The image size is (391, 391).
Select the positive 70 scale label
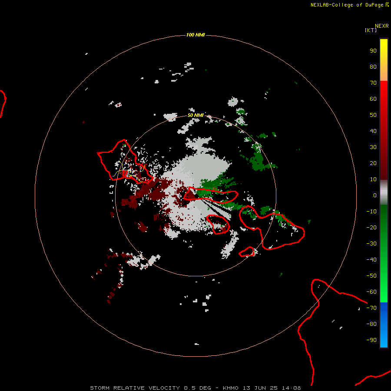[373, 83]
